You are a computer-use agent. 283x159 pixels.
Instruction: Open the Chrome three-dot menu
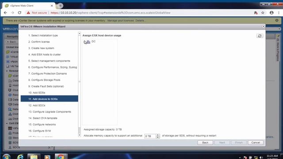279,13
